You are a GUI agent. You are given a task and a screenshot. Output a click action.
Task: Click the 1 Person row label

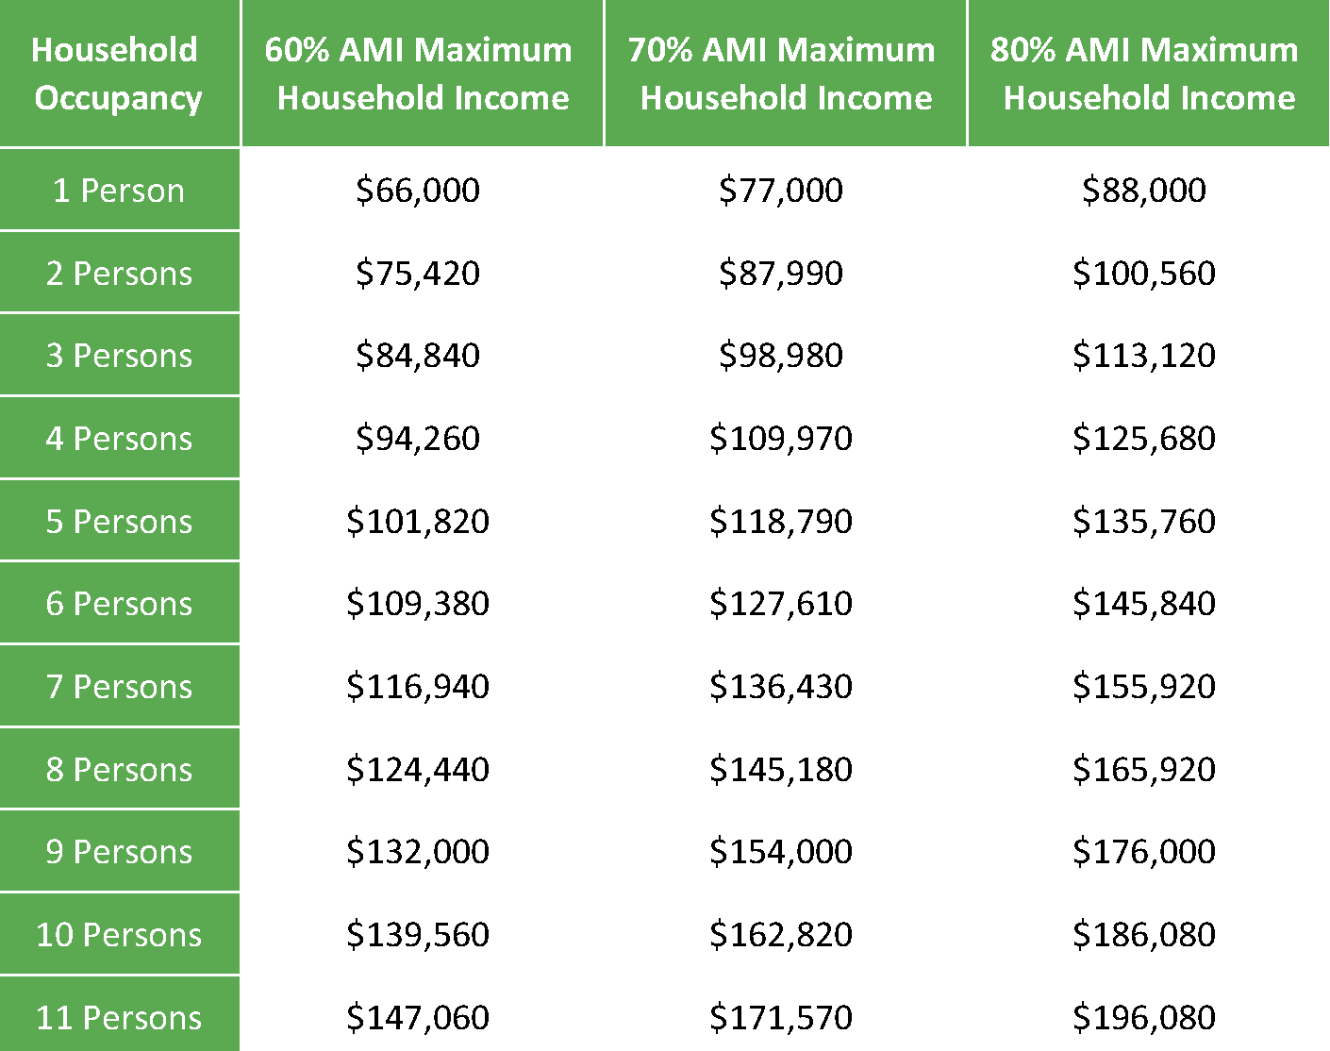click(119, 190)
